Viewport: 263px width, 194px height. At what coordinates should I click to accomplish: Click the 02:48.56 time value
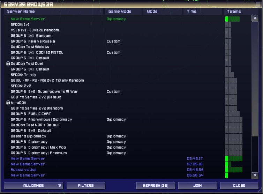pos(195,170)
